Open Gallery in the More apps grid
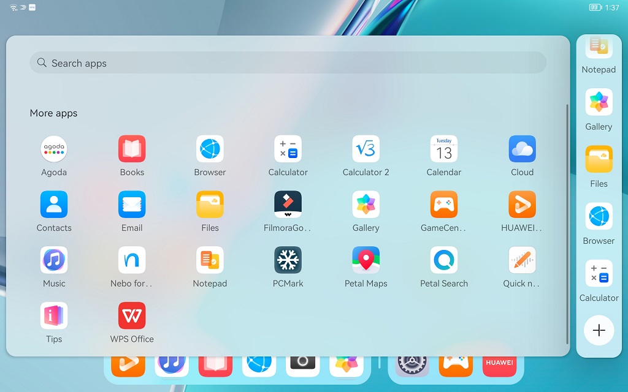Screen dimensions: 628x392 pyautogui.click(x=366, y=205)
